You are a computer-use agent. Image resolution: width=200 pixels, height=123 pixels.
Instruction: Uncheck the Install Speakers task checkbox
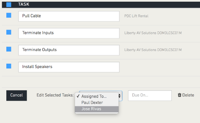coord(9,66)
